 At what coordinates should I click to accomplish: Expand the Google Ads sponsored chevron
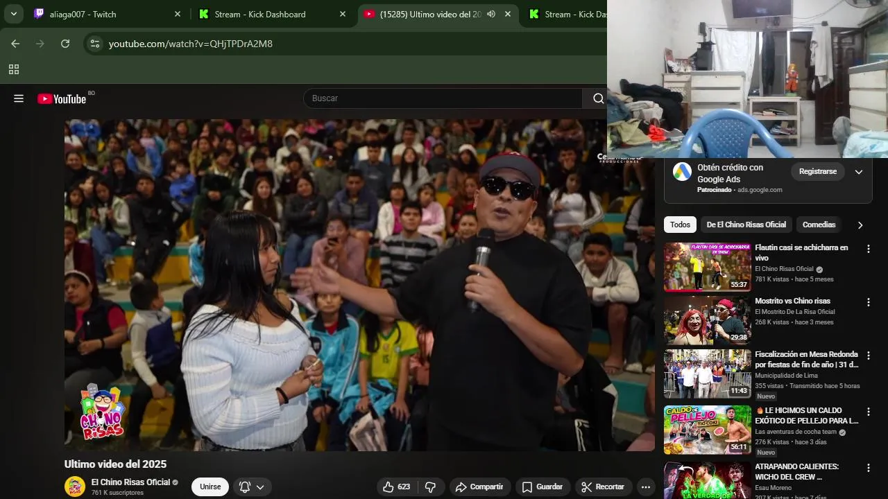pos(859,172)
